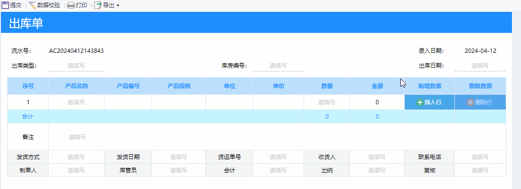Viewport: 521px width, 189px height.
Task: Click the 产品名称 cell in row 1
Action: tap(76, 102)
